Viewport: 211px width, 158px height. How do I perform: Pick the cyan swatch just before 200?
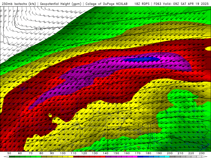click(167, 157)
